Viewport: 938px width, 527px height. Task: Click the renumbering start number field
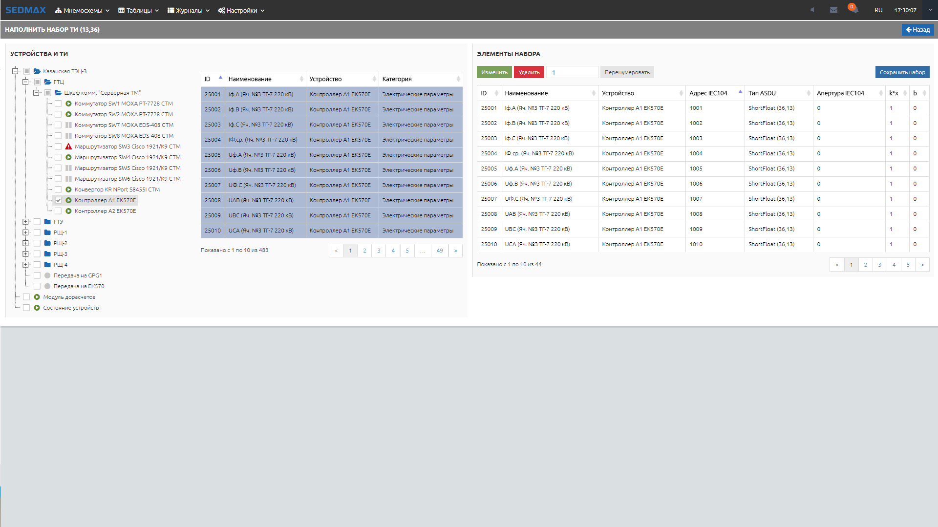coord(572,72)
